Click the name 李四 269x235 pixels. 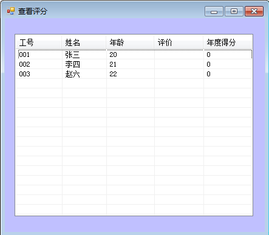coord(72,64)
